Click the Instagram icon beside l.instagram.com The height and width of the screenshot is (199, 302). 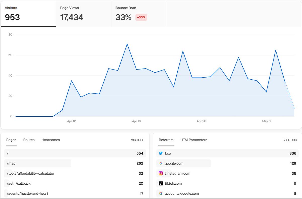coord(161,173)
